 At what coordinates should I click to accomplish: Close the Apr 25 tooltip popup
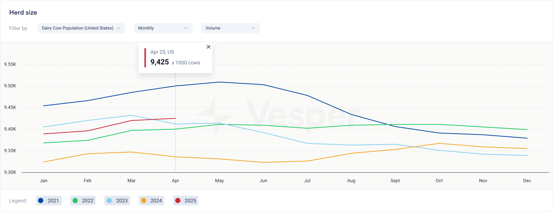(x=208, y=47)
